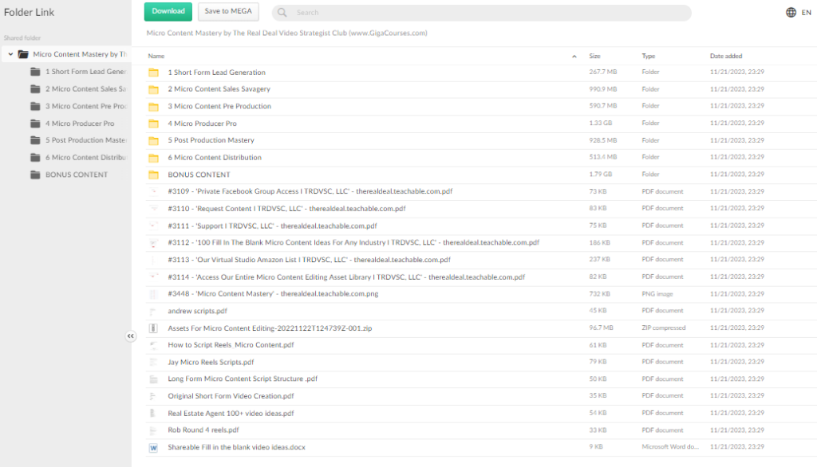817x467 pixels.
Task: Click the globe language icon
Action: click(x=791, y=12)
